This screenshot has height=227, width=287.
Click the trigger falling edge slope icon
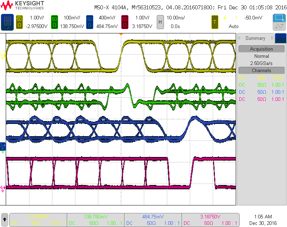(x=225, y=18)
